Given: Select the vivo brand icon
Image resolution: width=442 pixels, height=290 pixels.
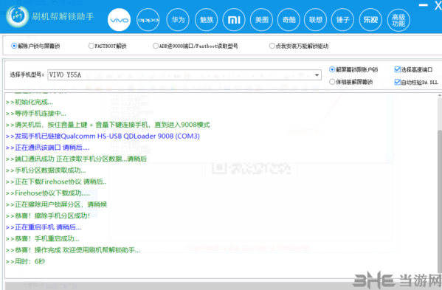Looking at the screenshot, I should pyautogui.click(x=120, y=20).
